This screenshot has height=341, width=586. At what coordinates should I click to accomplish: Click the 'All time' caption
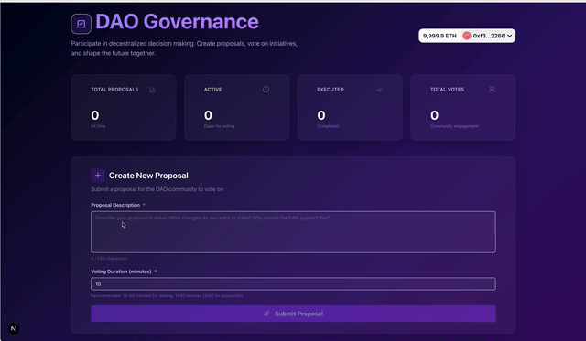coord(98,126)
